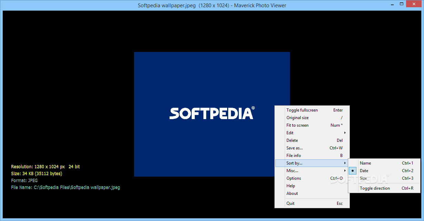The width and height of the screenshot is (424, 221).
Task: Open About from the context menu
Action: (x=312, y=193)
